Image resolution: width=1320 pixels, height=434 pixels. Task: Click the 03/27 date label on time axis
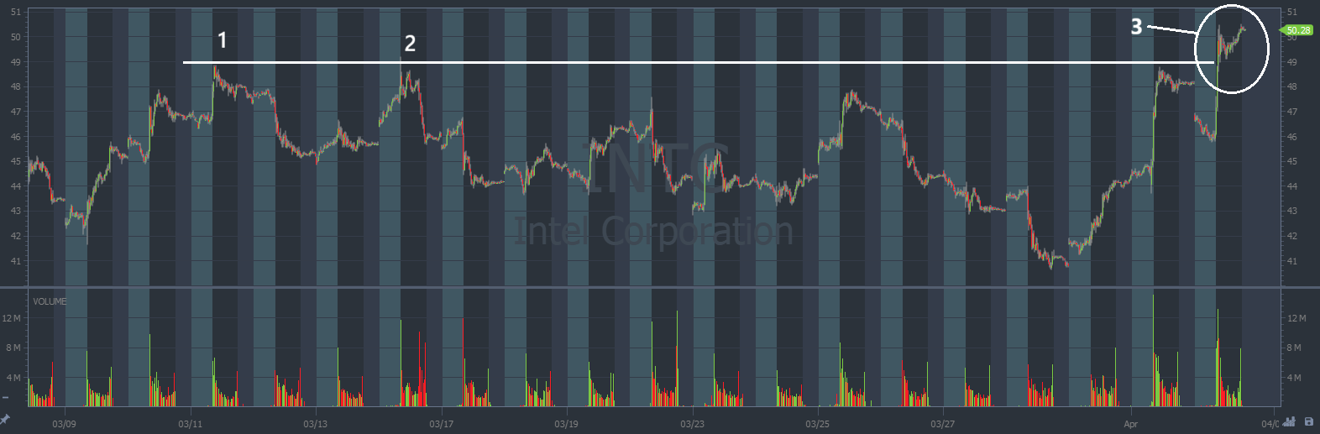pyautogui.click(x=942, y=424)
